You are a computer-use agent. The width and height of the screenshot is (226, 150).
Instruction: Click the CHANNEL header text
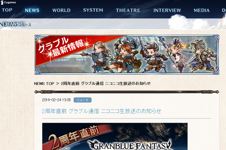pos(14,24)
